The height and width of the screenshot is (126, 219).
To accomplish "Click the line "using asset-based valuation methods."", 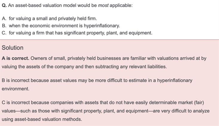I will pos(41,119).
